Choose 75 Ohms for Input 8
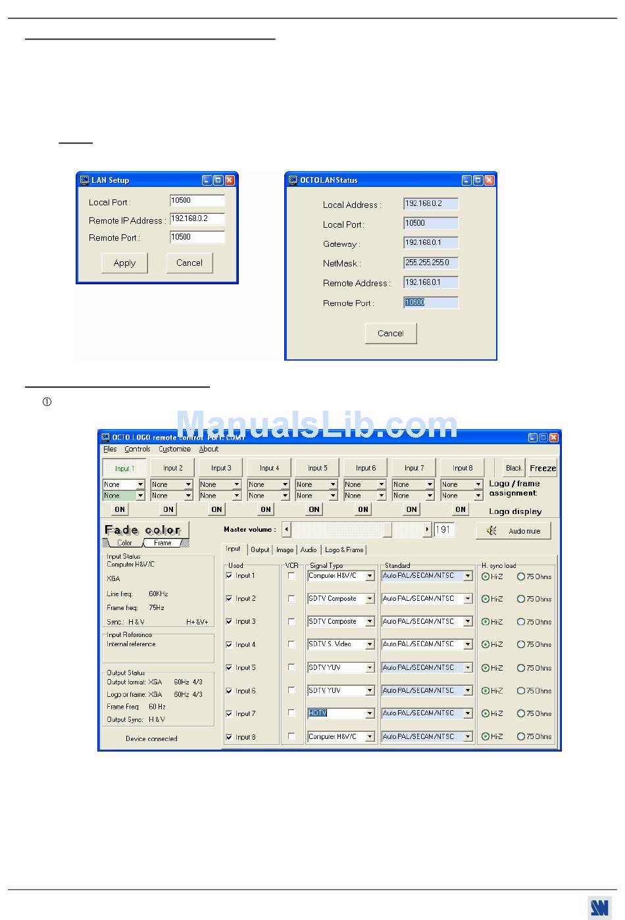The height and width of the screenshot is (920, 625). coord(521,736)
